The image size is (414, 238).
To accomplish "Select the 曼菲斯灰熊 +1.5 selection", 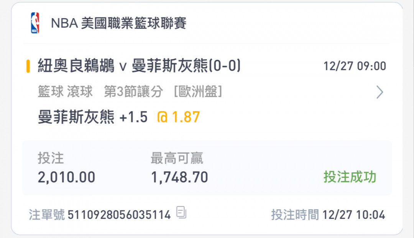I will pos(93,117).
